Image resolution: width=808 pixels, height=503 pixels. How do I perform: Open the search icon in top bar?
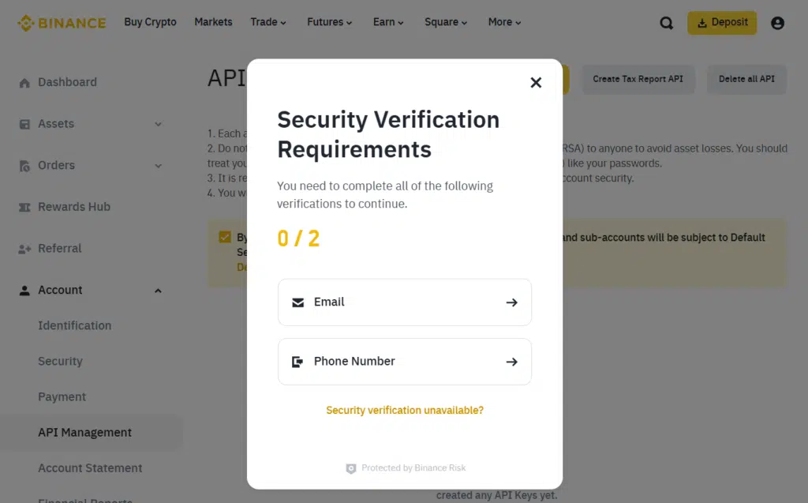[666, 23]
